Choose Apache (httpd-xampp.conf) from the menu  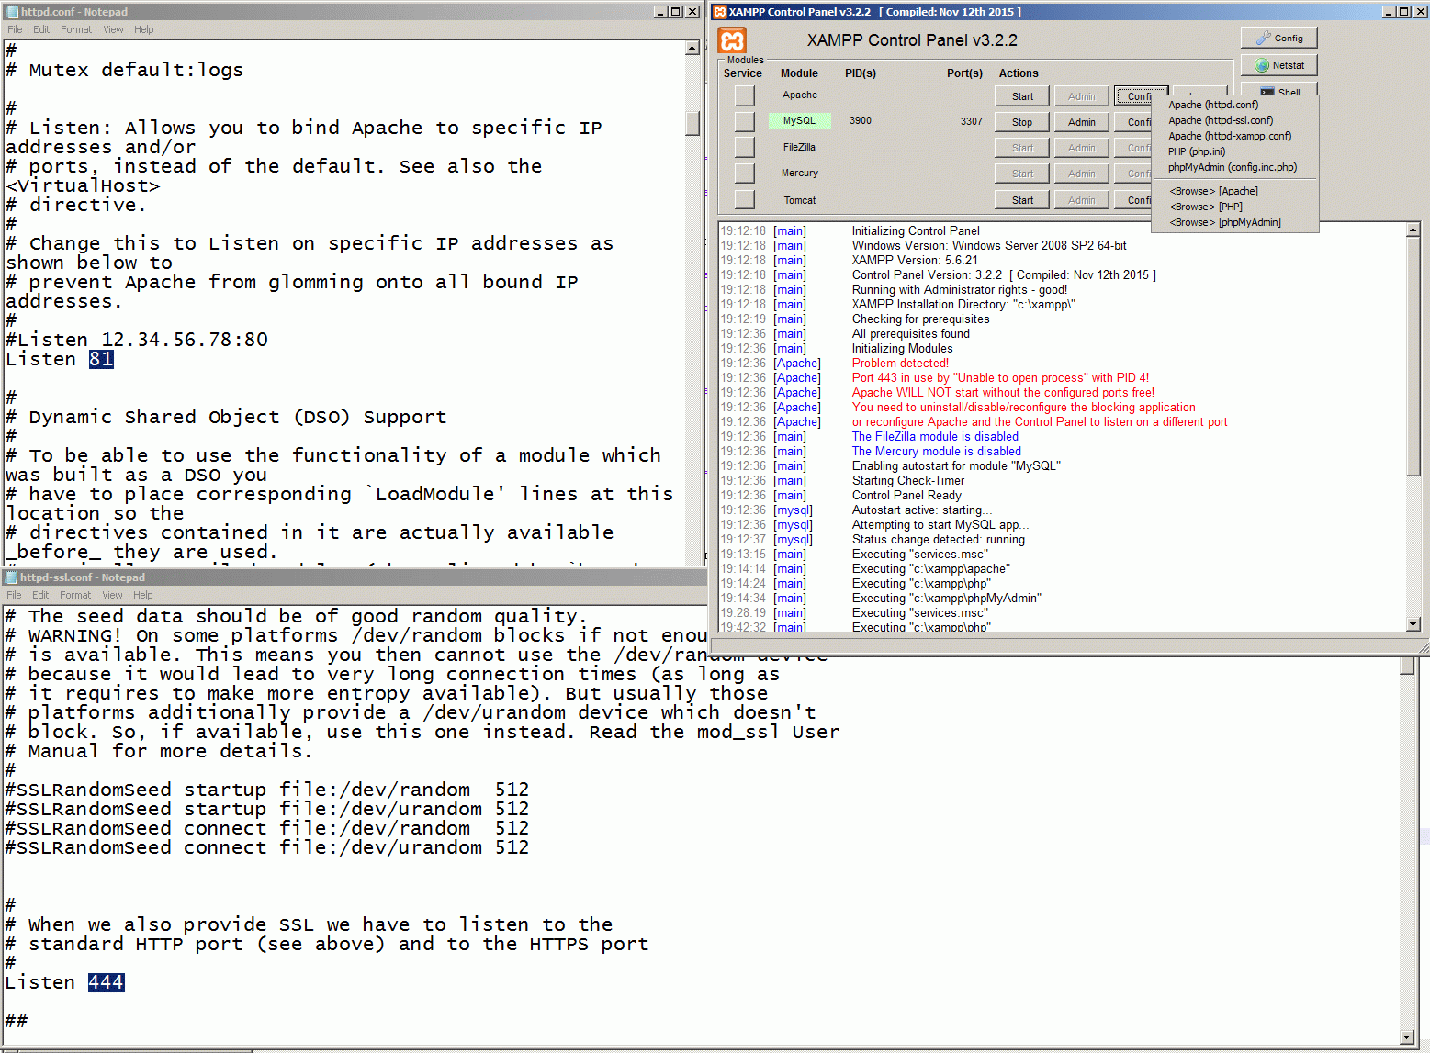click(1234, 136)
